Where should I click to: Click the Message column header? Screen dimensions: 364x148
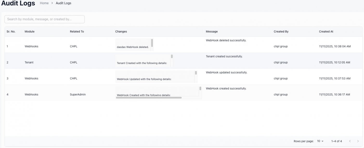(212, 31)
